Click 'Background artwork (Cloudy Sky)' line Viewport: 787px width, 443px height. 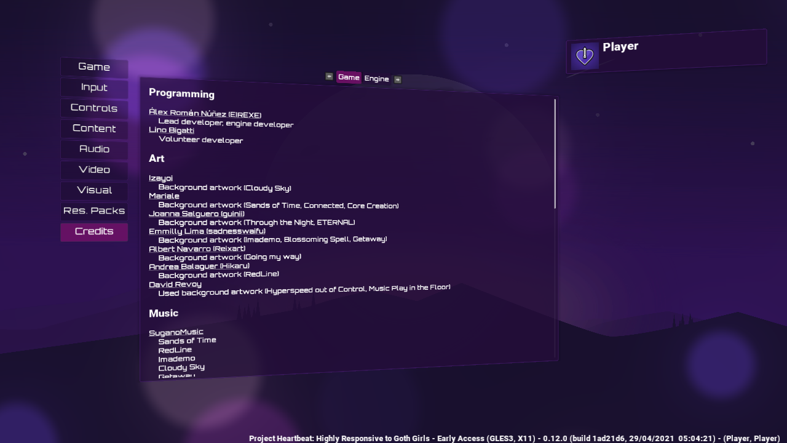[224, 188]
